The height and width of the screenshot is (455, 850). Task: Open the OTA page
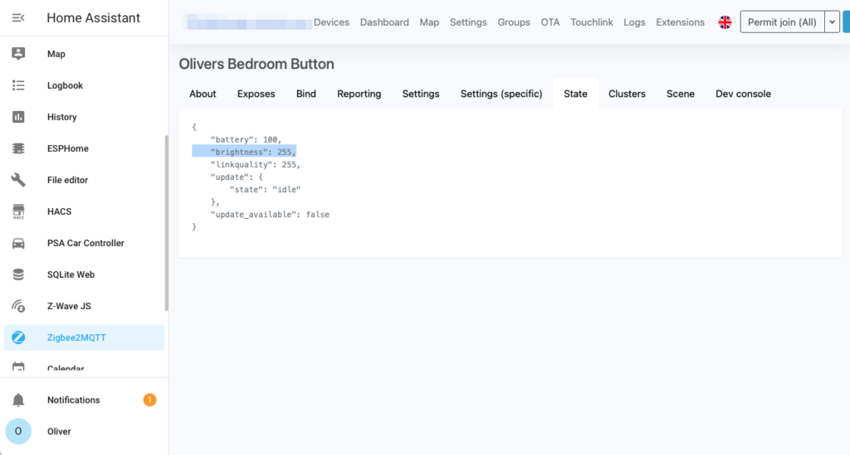tap(550, 22)
